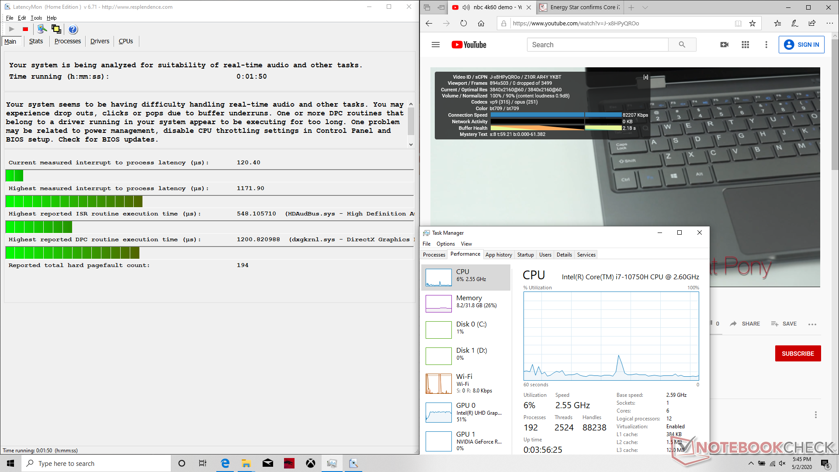The width and height of the screenshot is (839, 472).
Task: Open YouTube settings three-dot menu
Action: click(766, 45)
